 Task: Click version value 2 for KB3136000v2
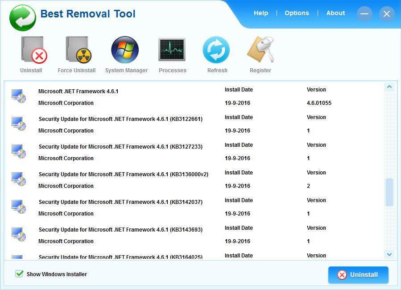click(x=308, y=186)
